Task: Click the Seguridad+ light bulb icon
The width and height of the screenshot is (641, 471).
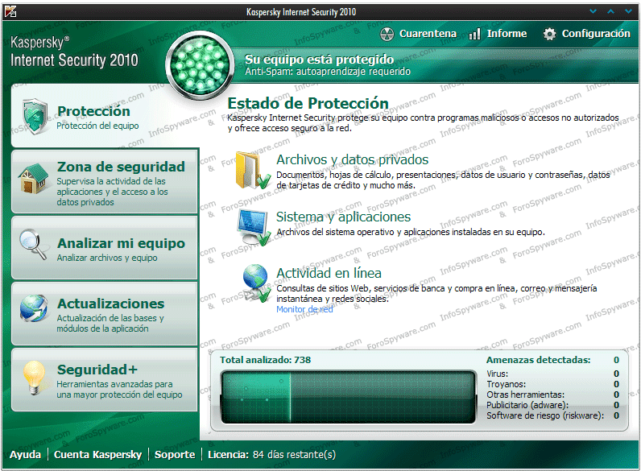Action: click(x=34, y=378)
